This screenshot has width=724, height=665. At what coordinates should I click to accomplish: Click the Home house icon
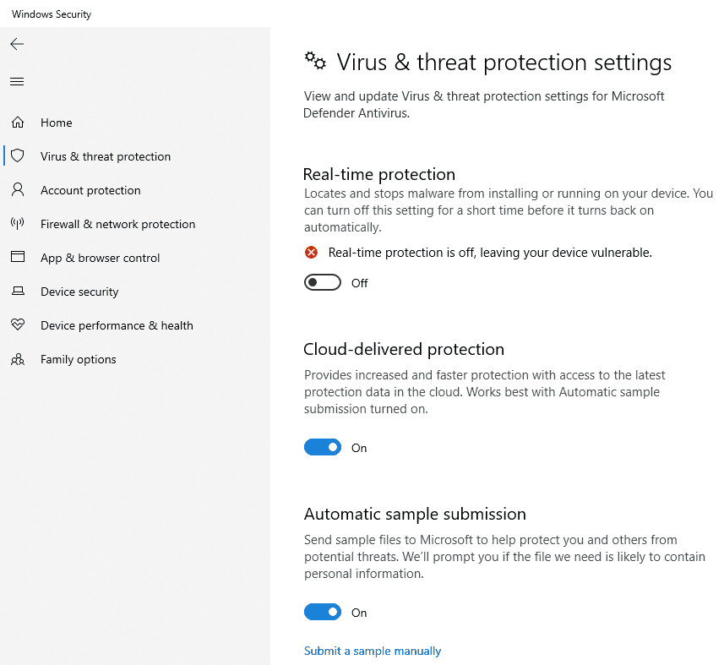[x=18, y=123]
